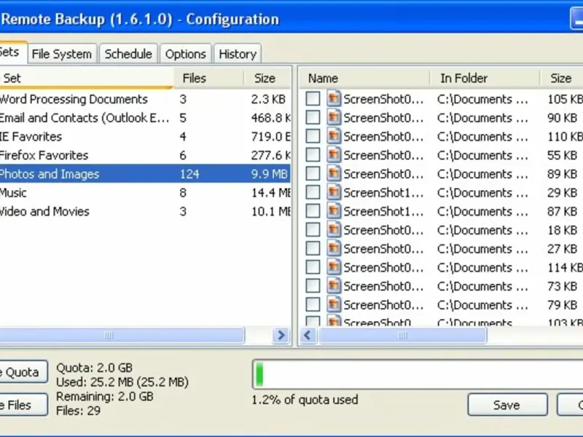Tick the checkbox for the 105 KB screenshot
Viewport: 583px width, 437px height.
(313, 99)
